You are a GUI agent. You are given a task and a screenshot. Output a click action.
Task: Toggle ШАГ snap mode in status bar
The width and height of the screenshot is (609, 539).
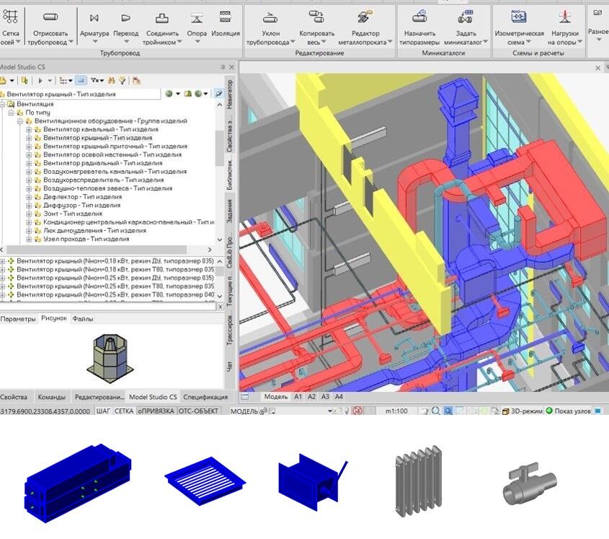pyautogui.click(x=103, y=411)
